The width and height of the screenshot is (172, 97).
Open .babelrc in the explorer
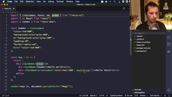click(139, 36)
